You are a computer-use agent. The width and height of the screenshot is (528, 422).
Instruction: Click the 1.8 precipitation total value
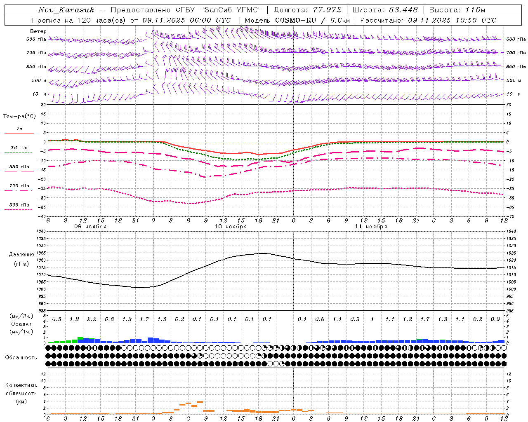click(74, 319)
